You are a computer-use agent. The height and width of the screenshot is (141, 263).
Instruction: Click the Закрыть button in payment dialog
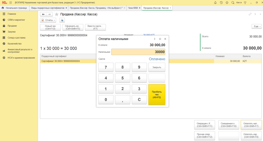(x=157, y=67)
